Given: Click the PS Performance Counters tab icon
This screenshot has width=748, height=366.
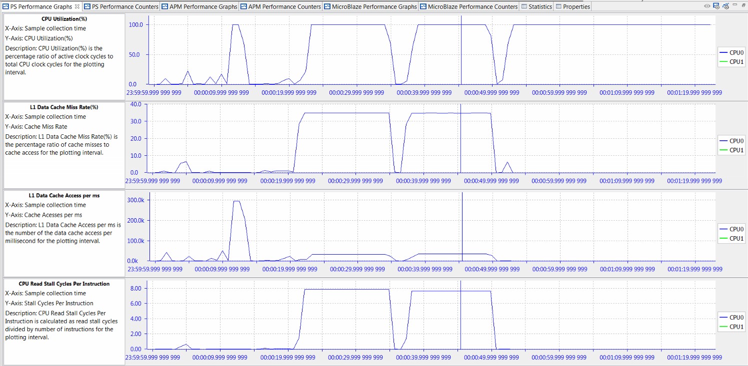Looking at the screenshot, I should click(x=87, y=6).
